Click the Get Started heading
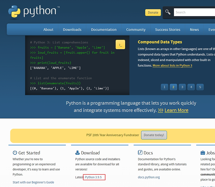The image size is (215, 187). [29, 153]
